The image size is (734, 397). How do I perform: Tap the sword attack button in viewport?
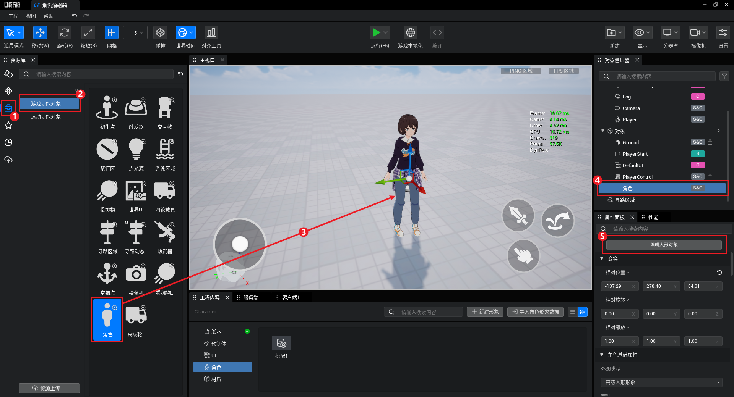[x=518, y=216]
